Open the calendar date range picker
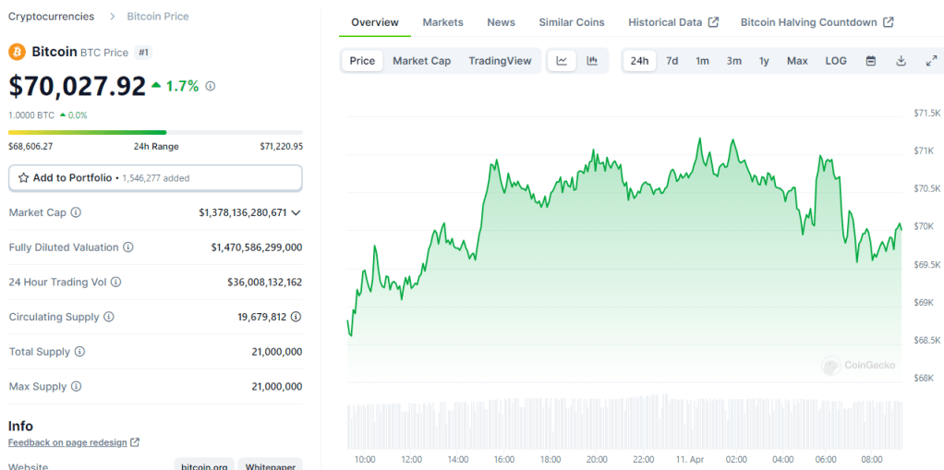The image size is (944, 470). [x=870, y=61]
